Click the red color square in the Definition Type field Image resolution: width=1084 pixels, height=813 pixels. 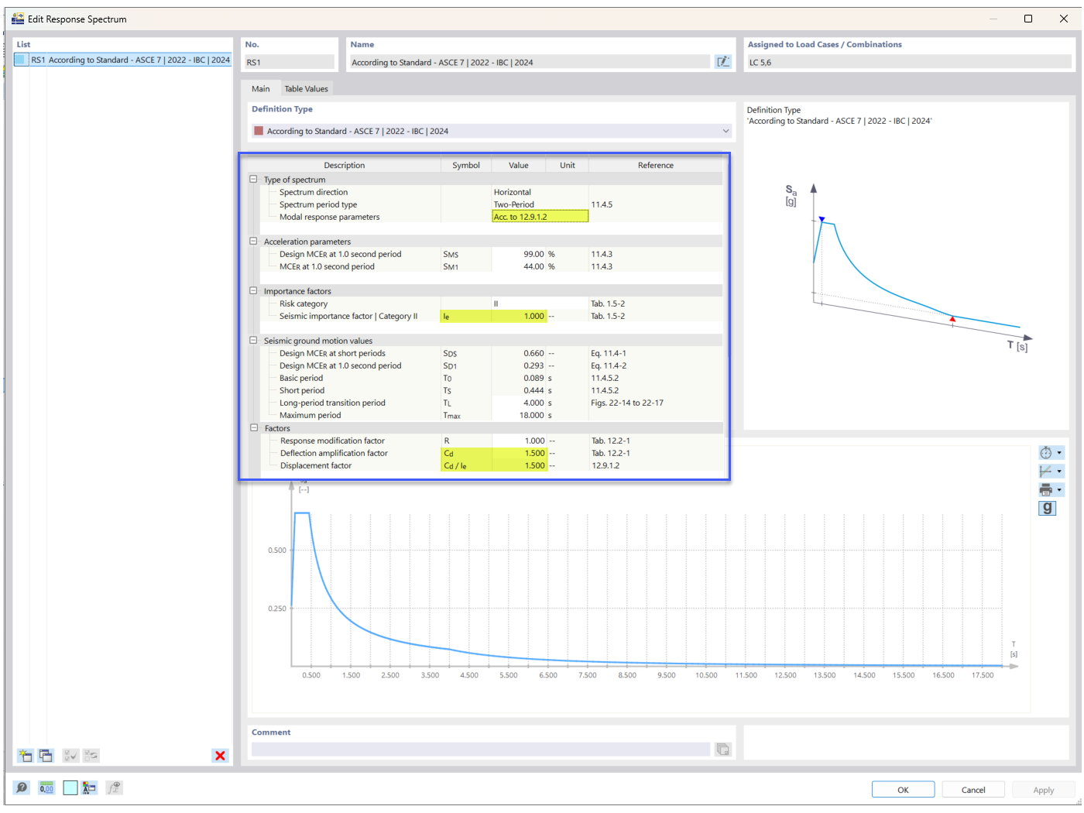(x=259, y=131)
